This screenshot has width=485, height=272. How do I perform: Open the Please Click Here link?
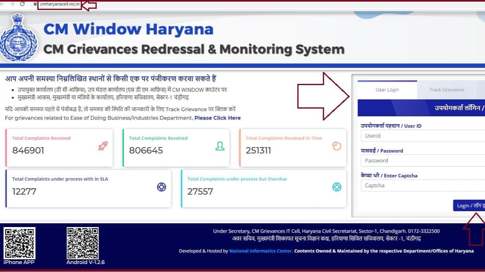coord(217,118)
